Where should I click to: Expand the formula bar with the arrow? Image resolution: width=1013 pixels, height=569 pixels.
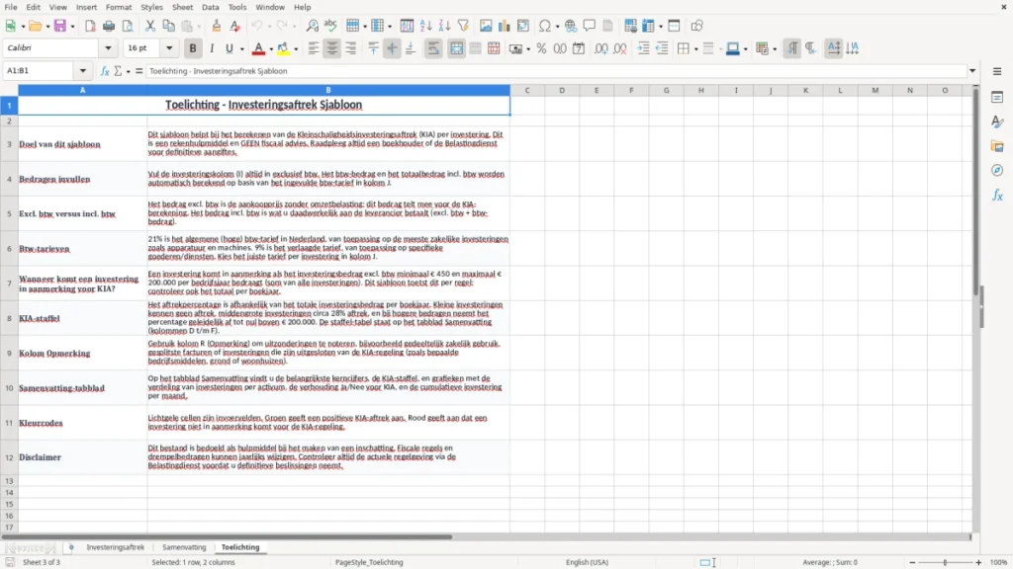click(972, 71)
